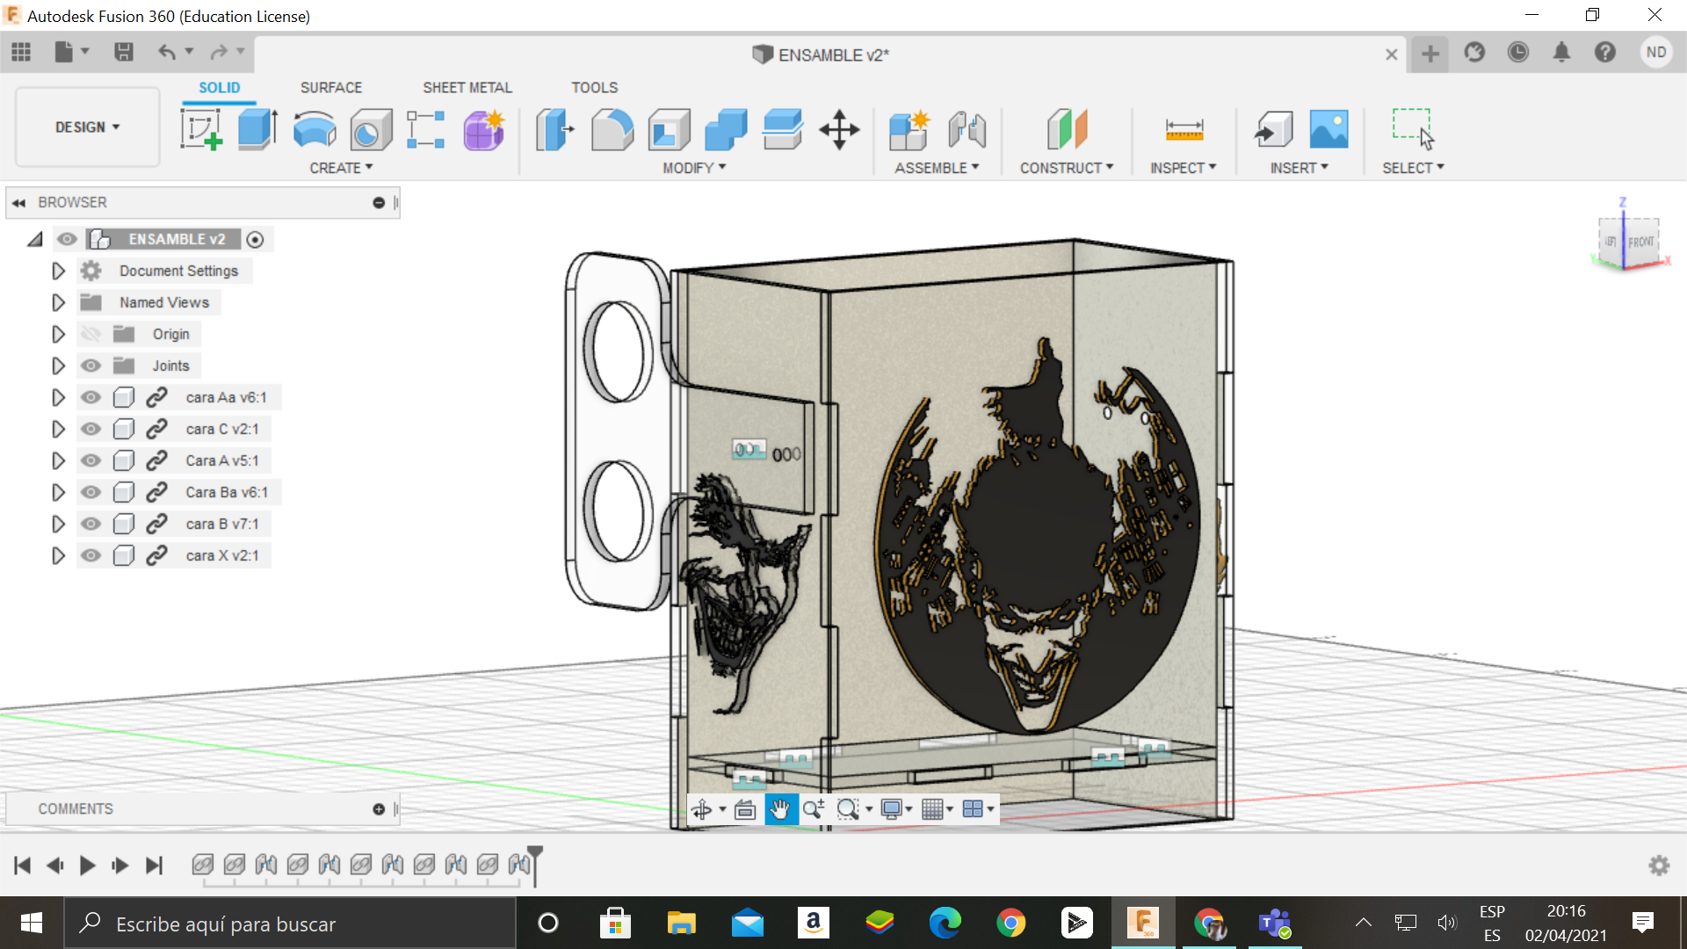Open the notifications bell
The height and width of the screenshot is (949, 1687).
coord(1561,53)
